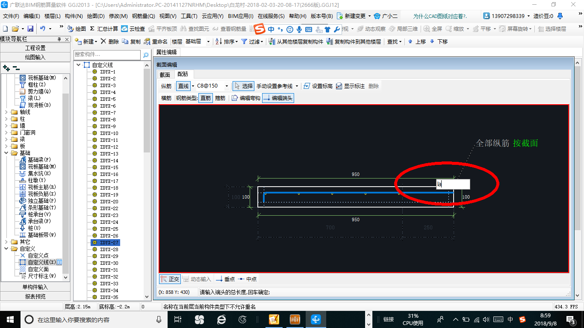This screenshot has height=328, width=584.
Task: Open the 文件(F) menu
Action: 11,16
